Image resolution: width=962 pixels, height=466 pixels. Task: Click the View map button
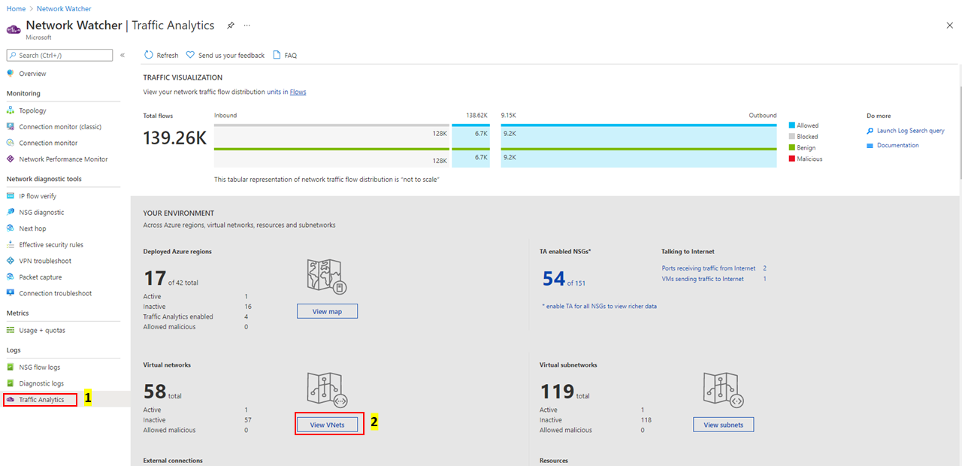pos(327,311)
